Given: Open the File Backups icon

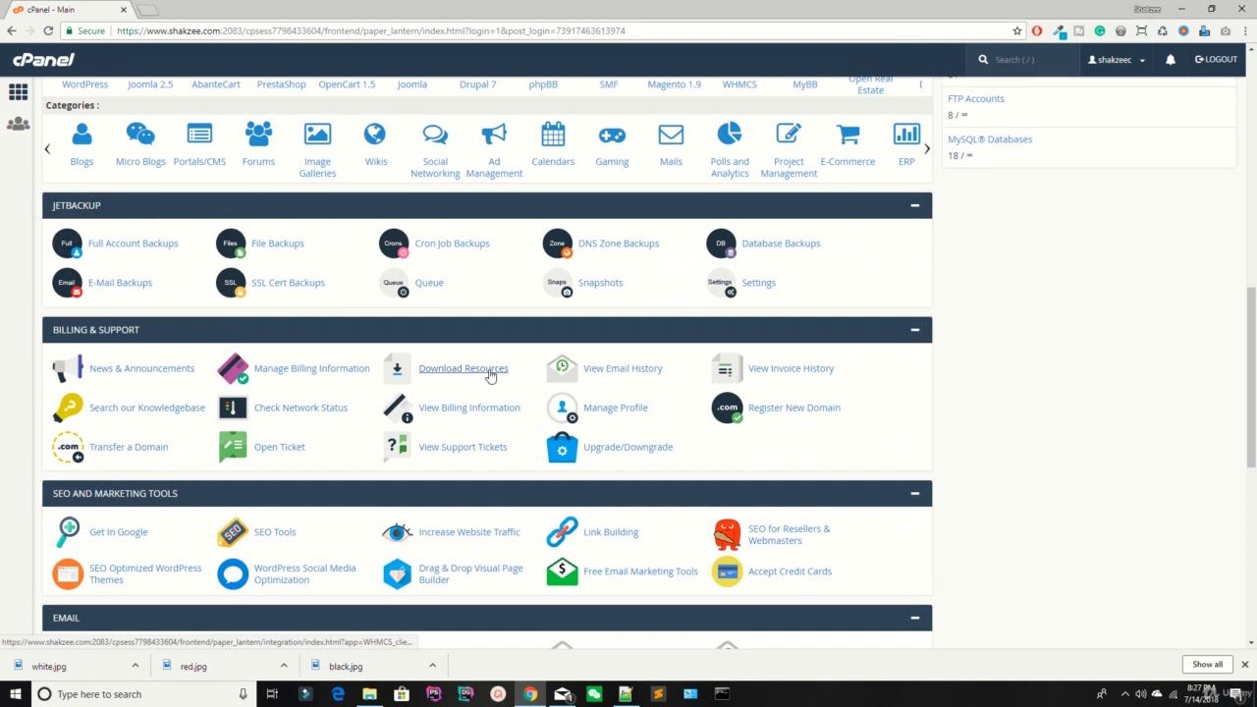Looking at the screenshot, I should click(231, 244).
